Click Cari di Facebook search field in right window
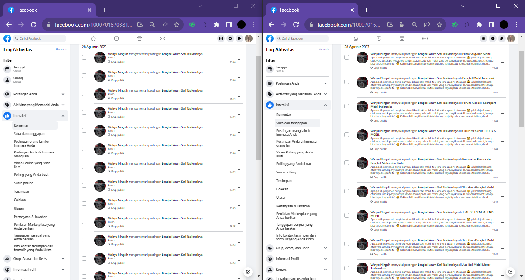The width and height of the screenshot is (525, 280). pos(302,38)
